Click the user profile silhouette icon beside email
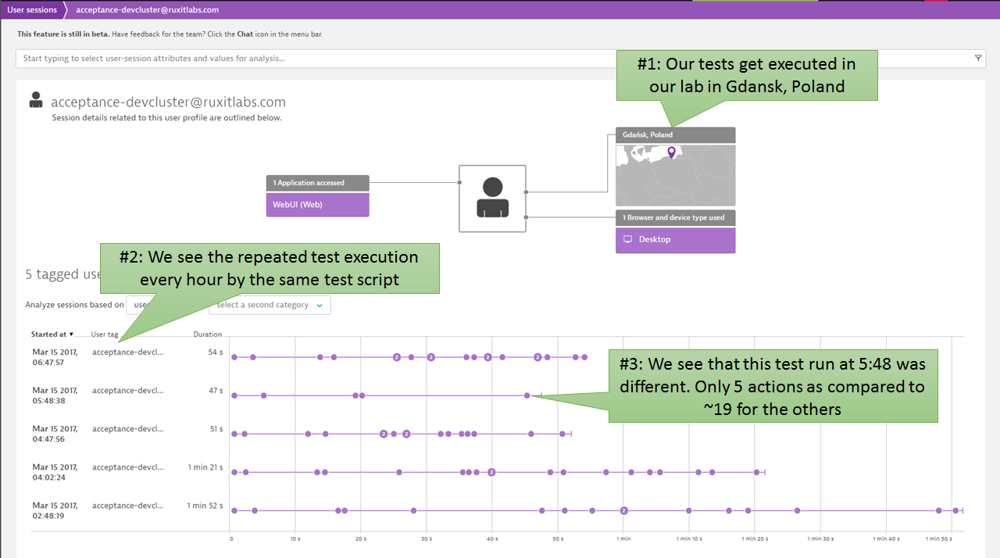1000x558 pixels. click(x=36, y=100)
